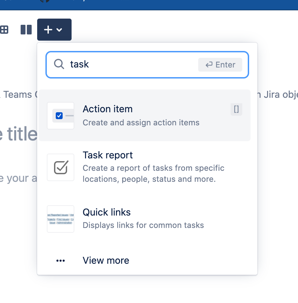
Task: Click the layouts columns icon
Action: pos(26,30)
